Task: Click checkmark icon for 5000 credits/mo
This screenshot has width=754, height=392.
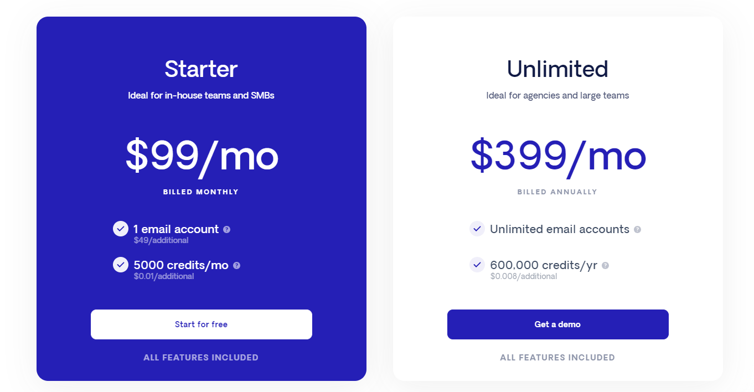Action: point(121,265)
